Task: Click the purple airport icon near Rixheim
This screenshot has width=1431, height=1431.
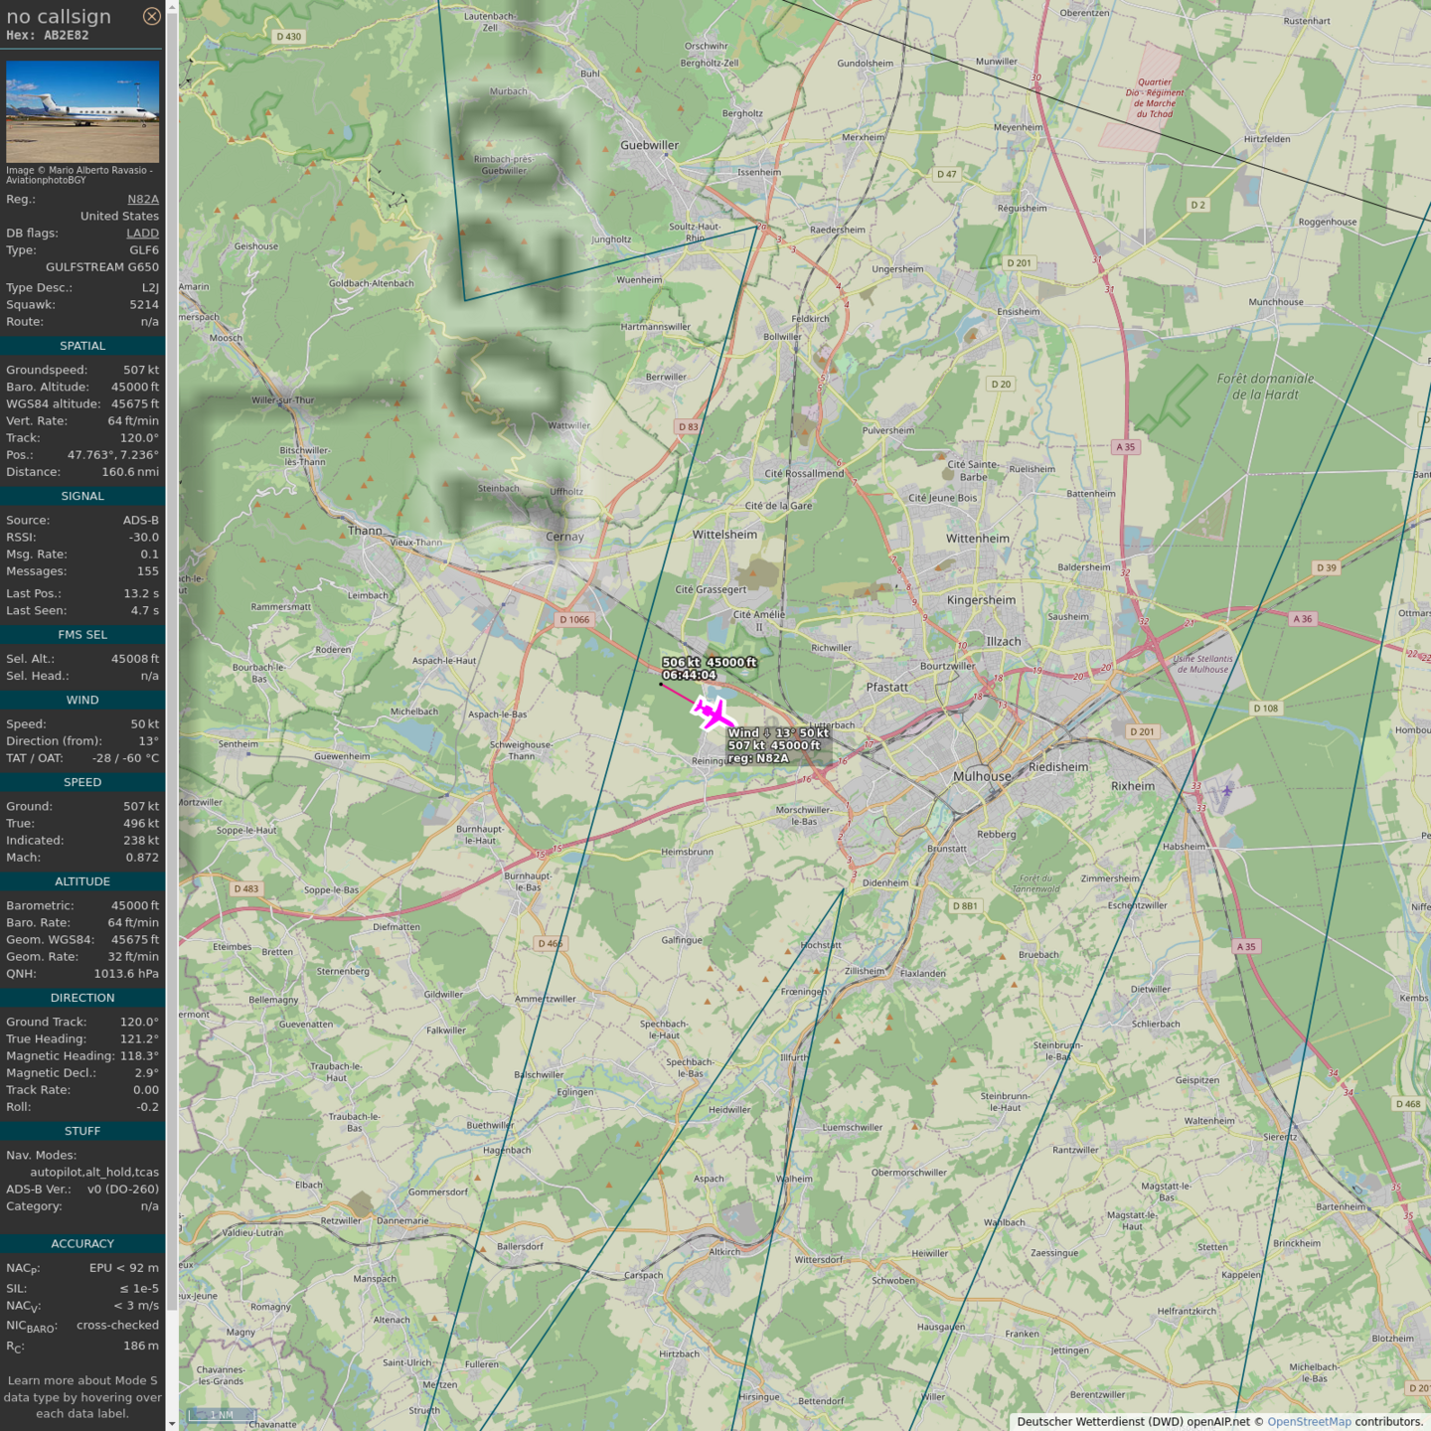Action: click(x=1227, y=791)
